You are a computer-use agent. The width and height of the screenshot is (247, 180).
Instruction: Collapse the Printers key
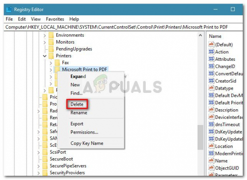(x=45, y=56)
